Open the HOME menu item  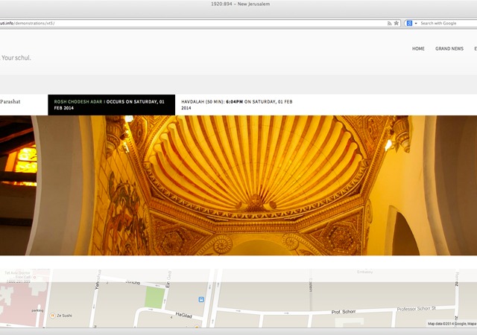(418, 48)
